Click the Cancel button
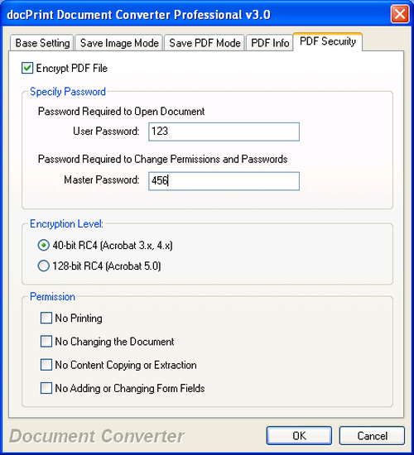The image size is (414, 455). (x=372, y=435)
